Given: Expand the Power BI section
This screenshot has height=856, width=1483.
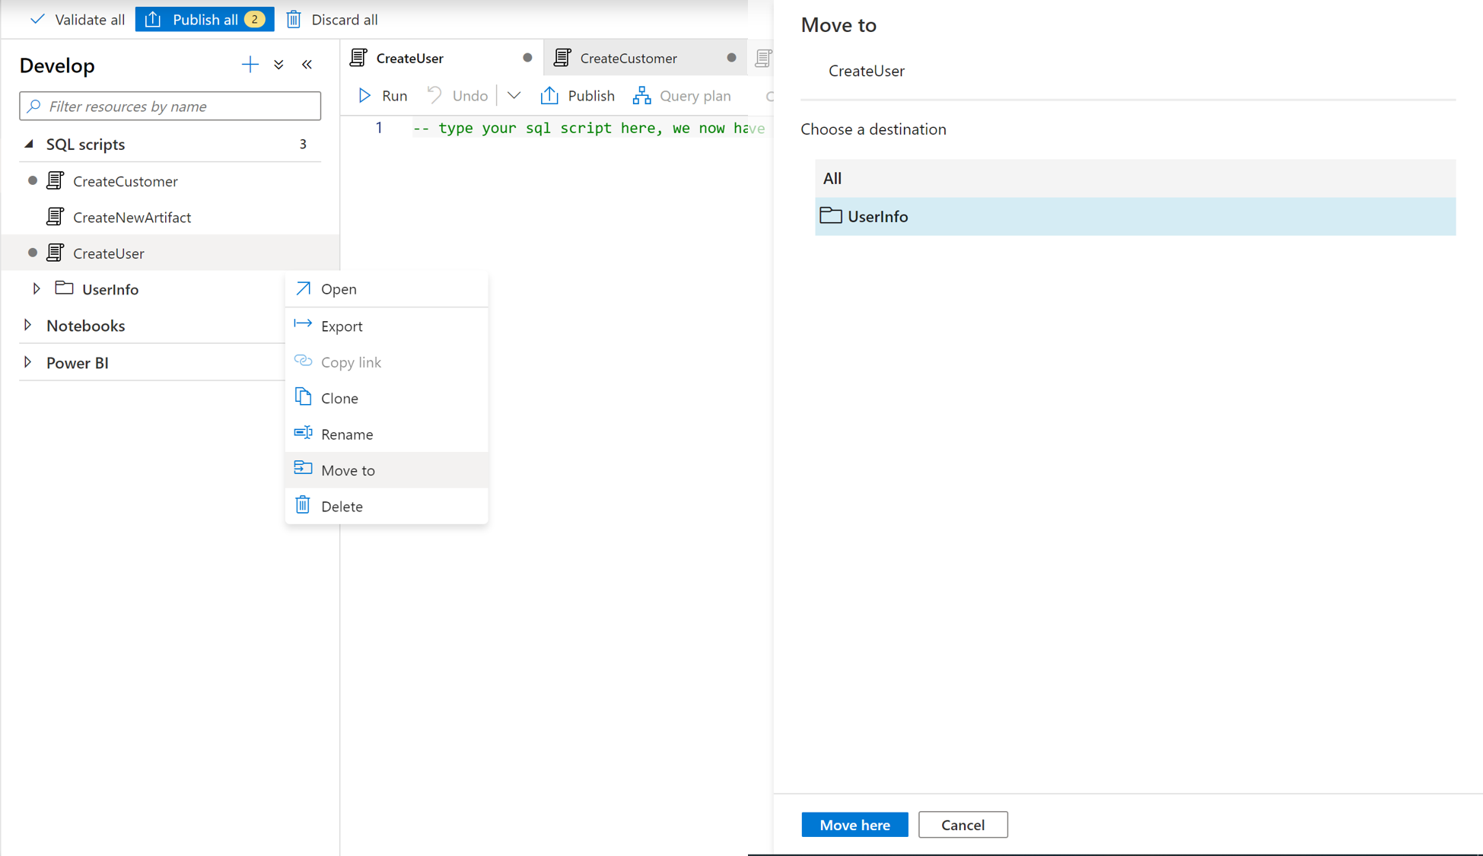Looking at the screenshot, I should (x=28, y=363).
